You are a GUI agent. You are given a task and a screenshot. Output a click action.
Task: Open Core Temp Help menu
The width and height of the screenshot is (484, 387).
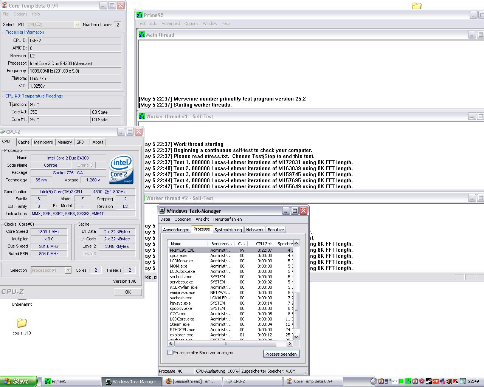tap(36, 14)
